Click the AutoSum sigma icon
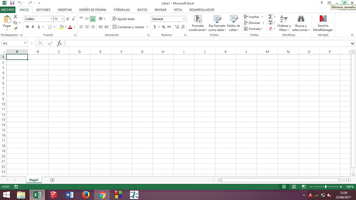This screenshot has width=356, height=200. pos(270,17)
